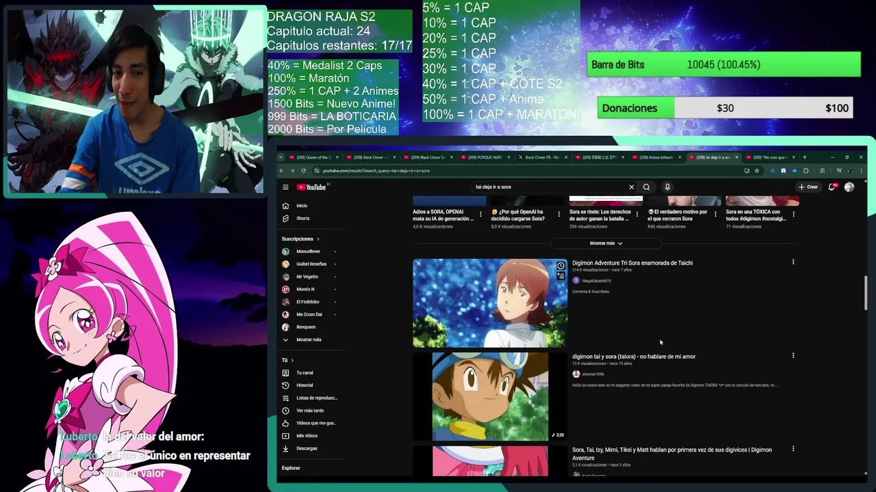Go back in browser

pyautogui.click(x=281, y=170)
